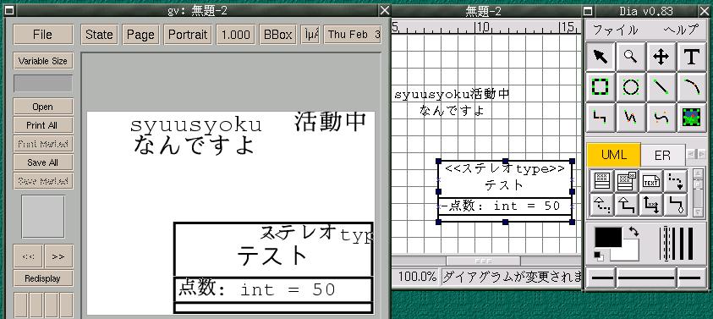The image size is (713, 319).
Task: Toggle Variable Size in gv
Action: pyautogui.click(x=43, y=61)
